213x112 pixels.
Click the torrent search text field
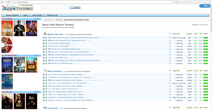click(55, 8)
